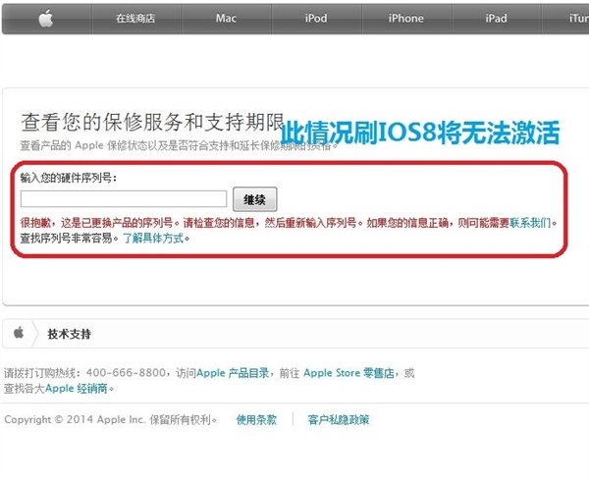589x485 pixels.
Task: Click the heading 查看您的保修服务和支持期限
Action: pyautogui.click(x=152, y=122)
